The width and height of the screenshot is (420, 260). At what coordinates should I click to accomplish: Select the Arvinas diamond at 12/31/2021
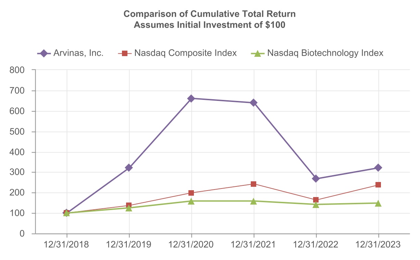(x=254, y=103)
